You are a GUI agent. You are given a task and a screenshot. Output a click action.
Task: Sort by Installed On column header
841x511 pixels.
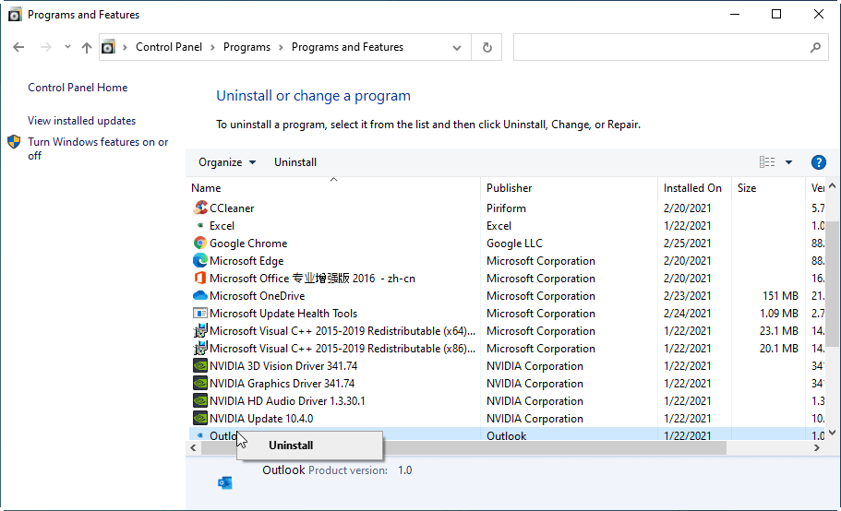click(694, 188)
